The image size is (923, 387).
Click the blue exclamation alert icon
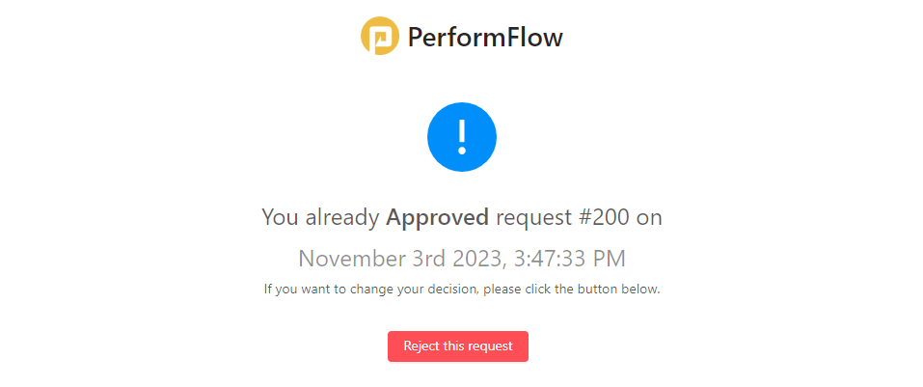(x=461, y=137)
